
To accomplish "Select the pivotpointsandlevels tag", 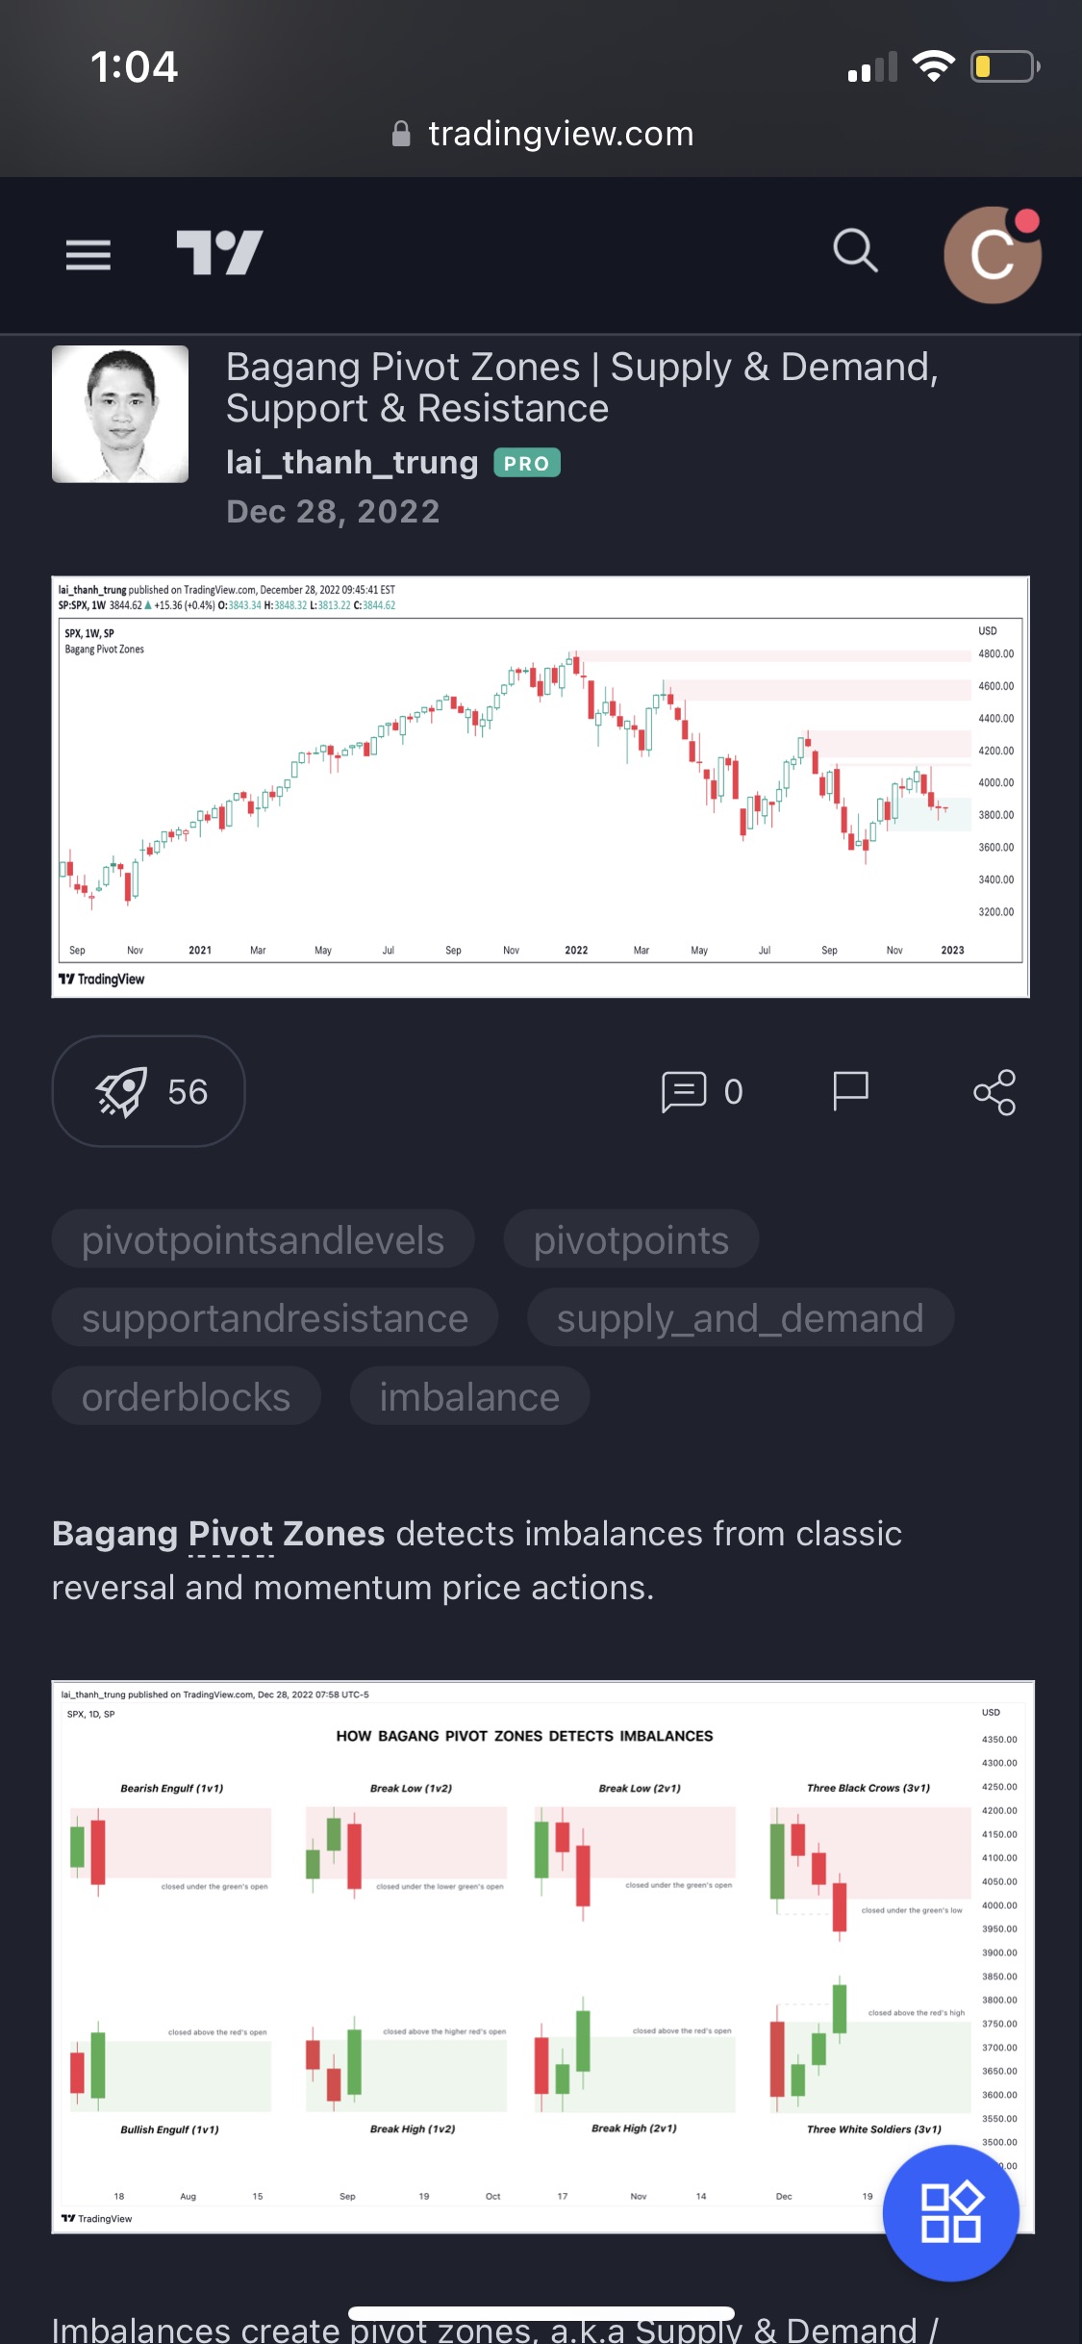I will [263, 1240].
